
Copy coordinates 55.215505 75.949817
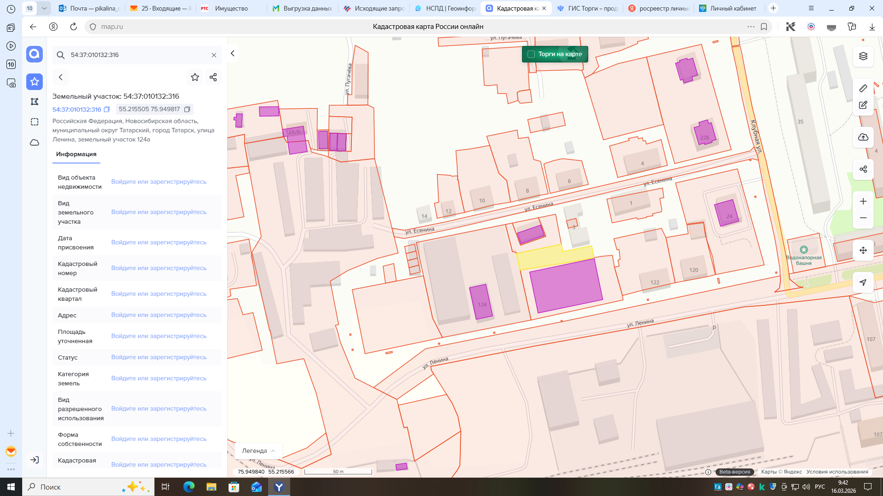[x=187, y=109]
